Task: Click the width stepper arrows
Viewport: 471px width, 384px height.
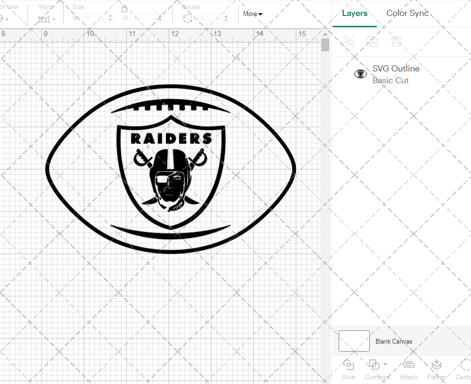Action: (110, 18)
